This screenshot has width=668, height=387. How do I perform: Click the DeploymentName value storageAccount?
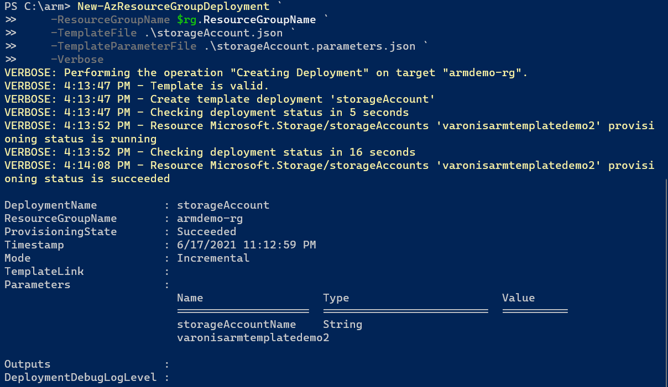tap(223, 205)
